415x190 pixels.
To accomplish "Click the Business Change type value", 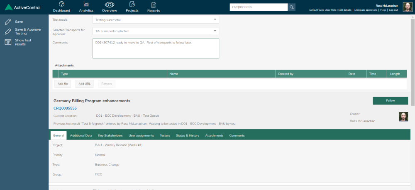I will 107,165.
